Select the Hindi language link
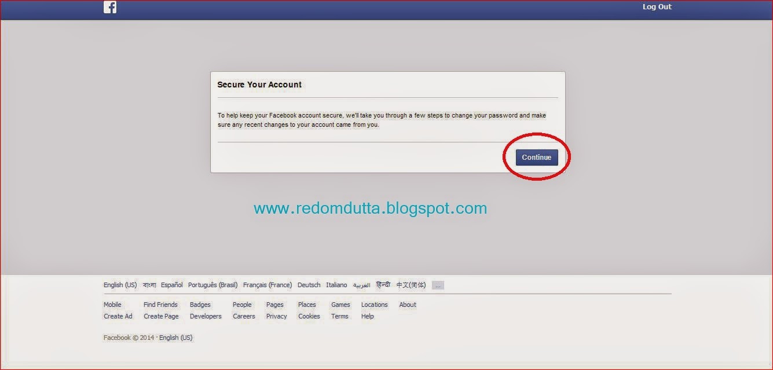Image resolution: width=773 pixels, height=370 pixels. pyautogui.click(x=383, y=285)
